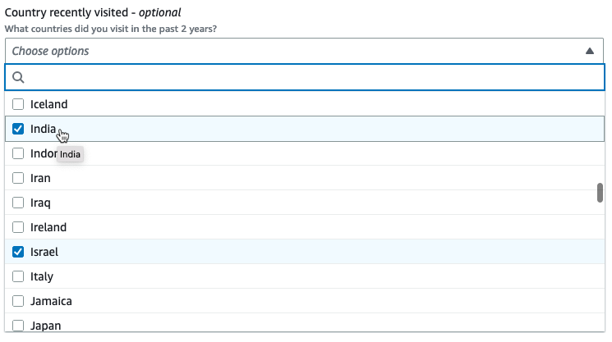Open the Choose options multiselect field
The image size is (612, 342).
tap(296, 51)
